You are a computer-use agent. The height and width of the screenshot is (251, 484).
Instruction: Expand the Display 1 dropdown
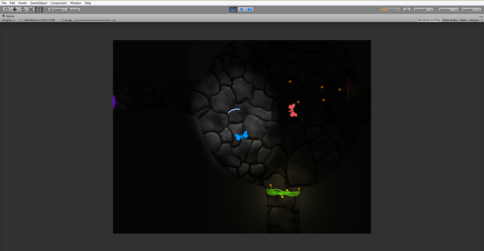12,20
